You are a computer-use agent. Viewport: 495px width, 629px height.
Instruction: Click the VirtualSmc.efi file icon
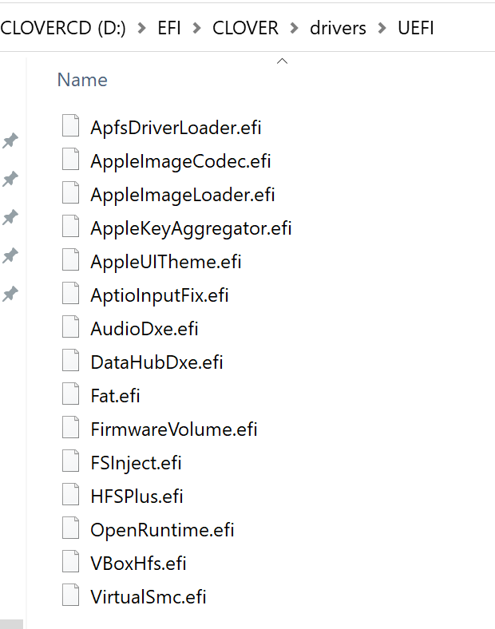[71, 596]
